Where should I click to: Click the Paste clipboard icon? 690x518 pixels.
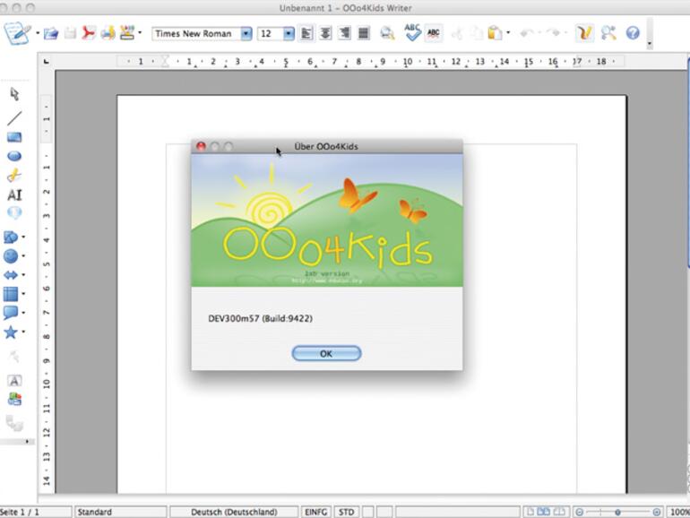(x=495, y=33)
